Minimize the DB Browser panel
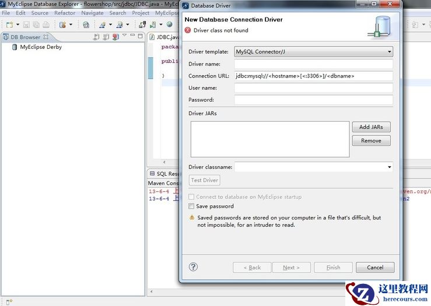This screenshot has width=431, height=306. (x=132, y=35)
